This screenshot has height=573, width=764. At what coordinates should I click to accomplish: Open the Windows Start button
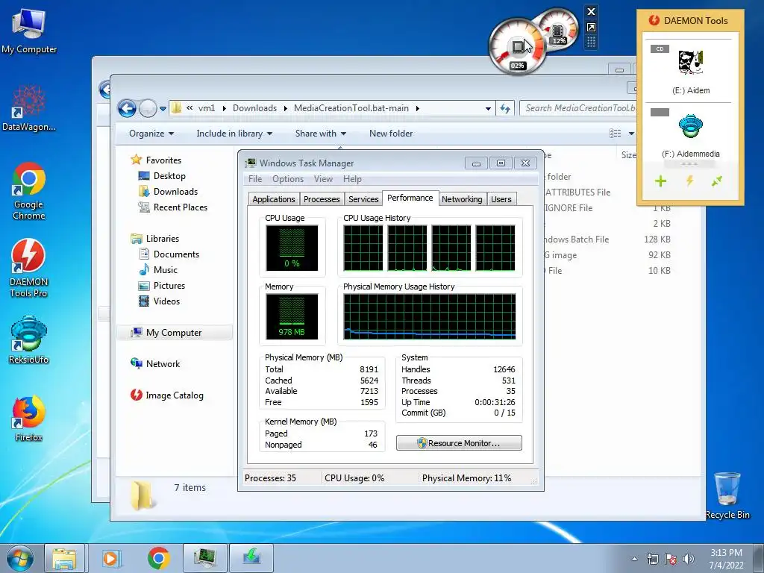point(20,558)
